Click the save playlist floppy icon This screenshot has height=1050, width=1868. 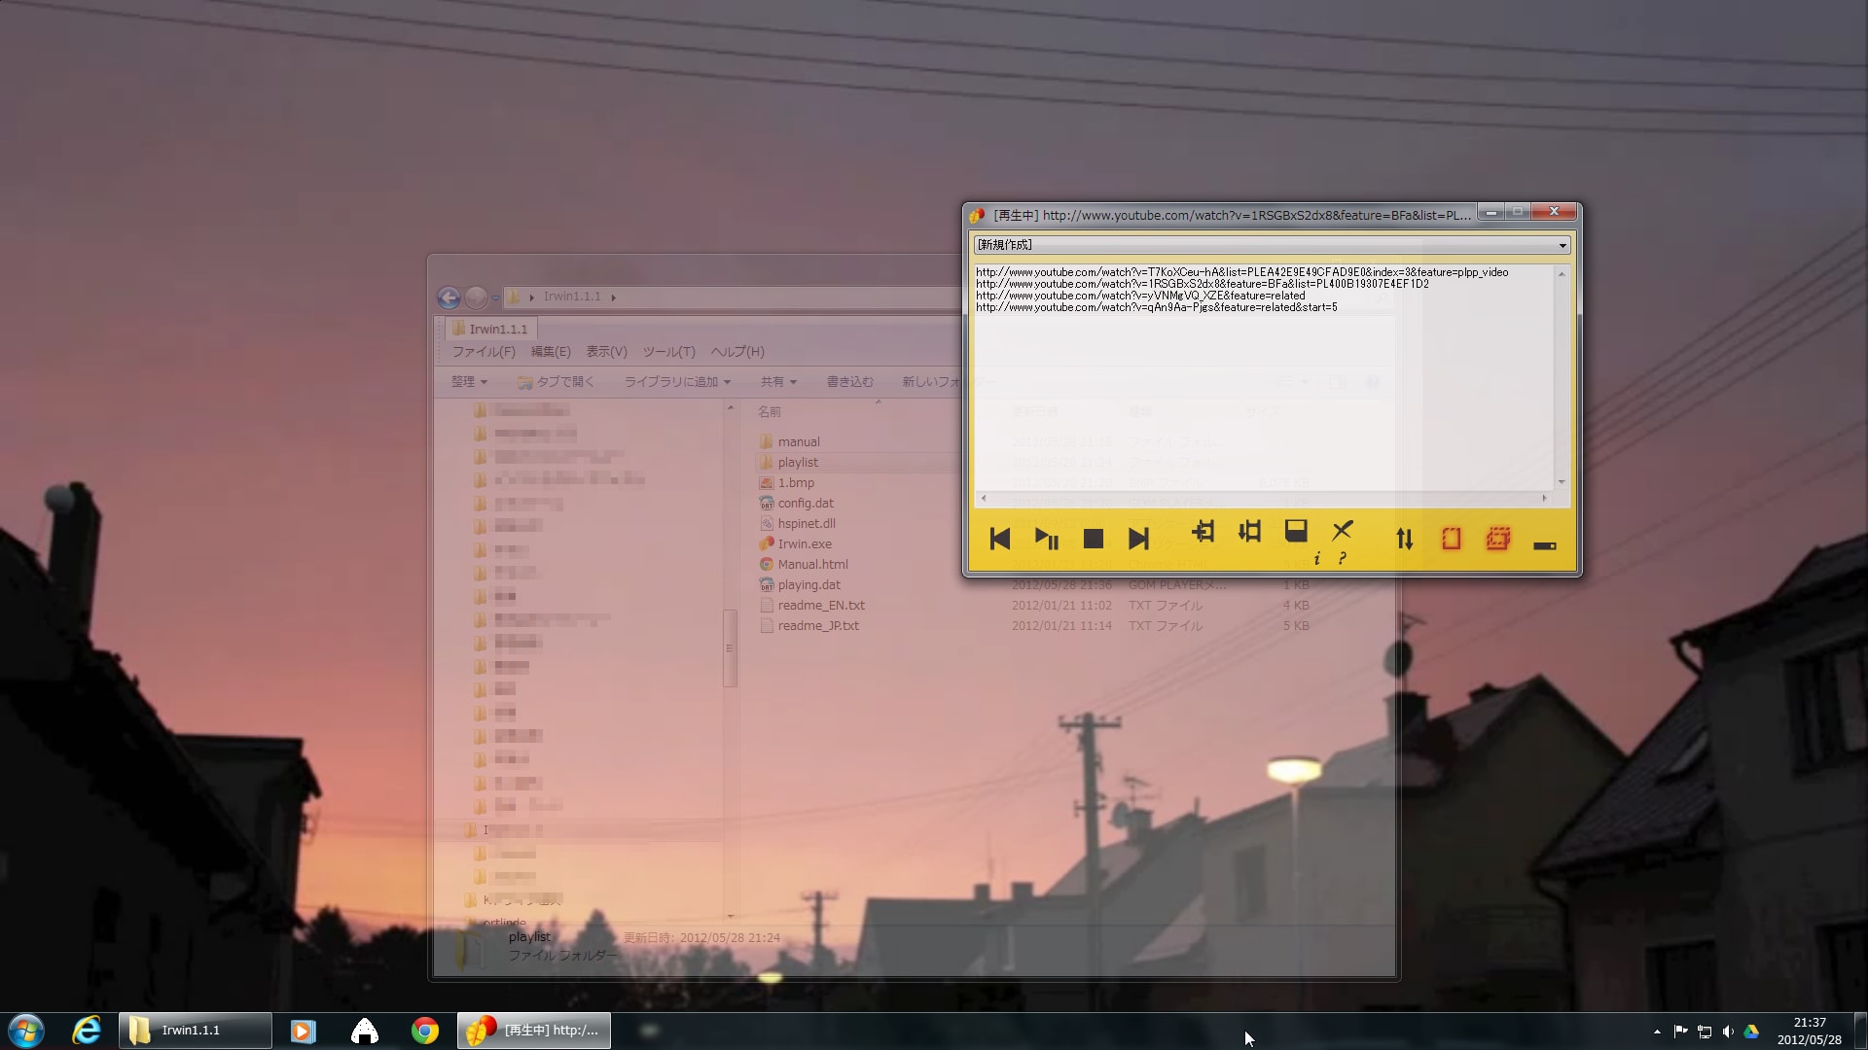pos(1296,531)
